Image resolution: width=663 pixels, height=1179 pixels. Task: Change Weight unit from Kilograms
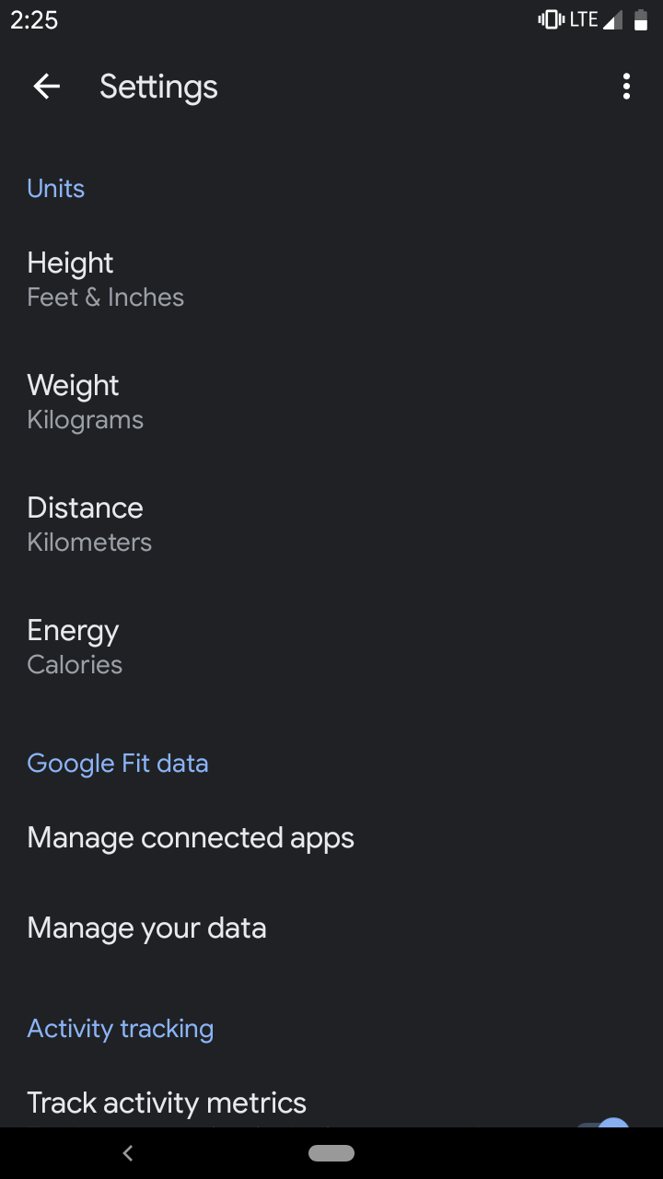tap(331, 402)
